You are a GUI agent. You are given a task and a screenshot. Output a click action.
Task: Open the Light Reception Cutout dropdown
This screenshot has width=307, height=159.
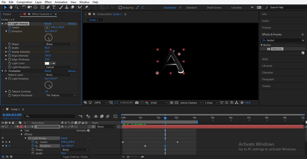[x=59, y=67]
